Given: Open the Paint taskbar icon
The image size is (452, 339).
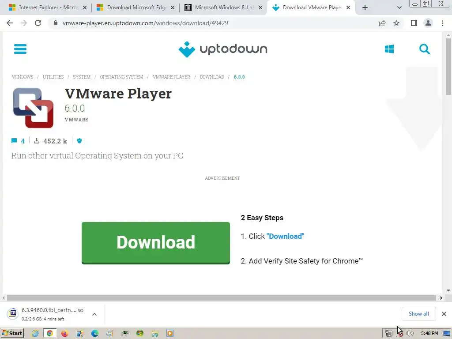Looking at the screenshot, I should click(109, 333).
